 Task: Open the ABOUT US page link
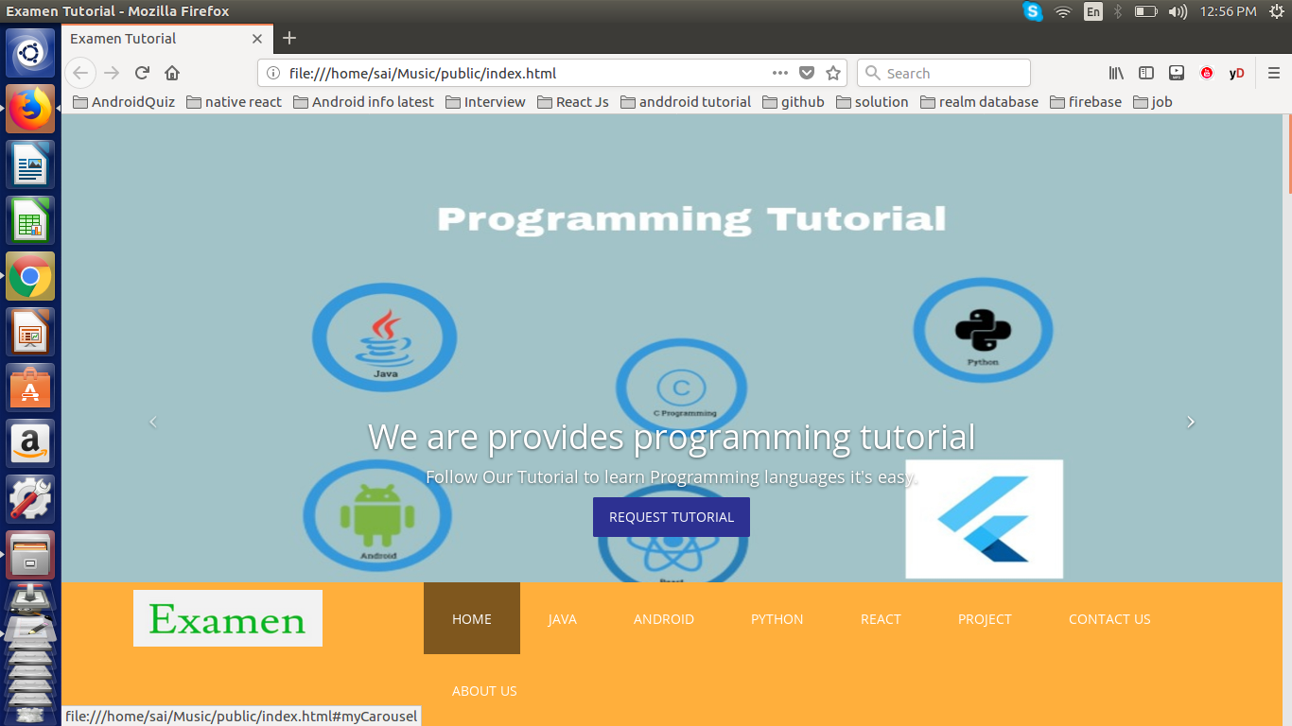(x=484, y=690)
